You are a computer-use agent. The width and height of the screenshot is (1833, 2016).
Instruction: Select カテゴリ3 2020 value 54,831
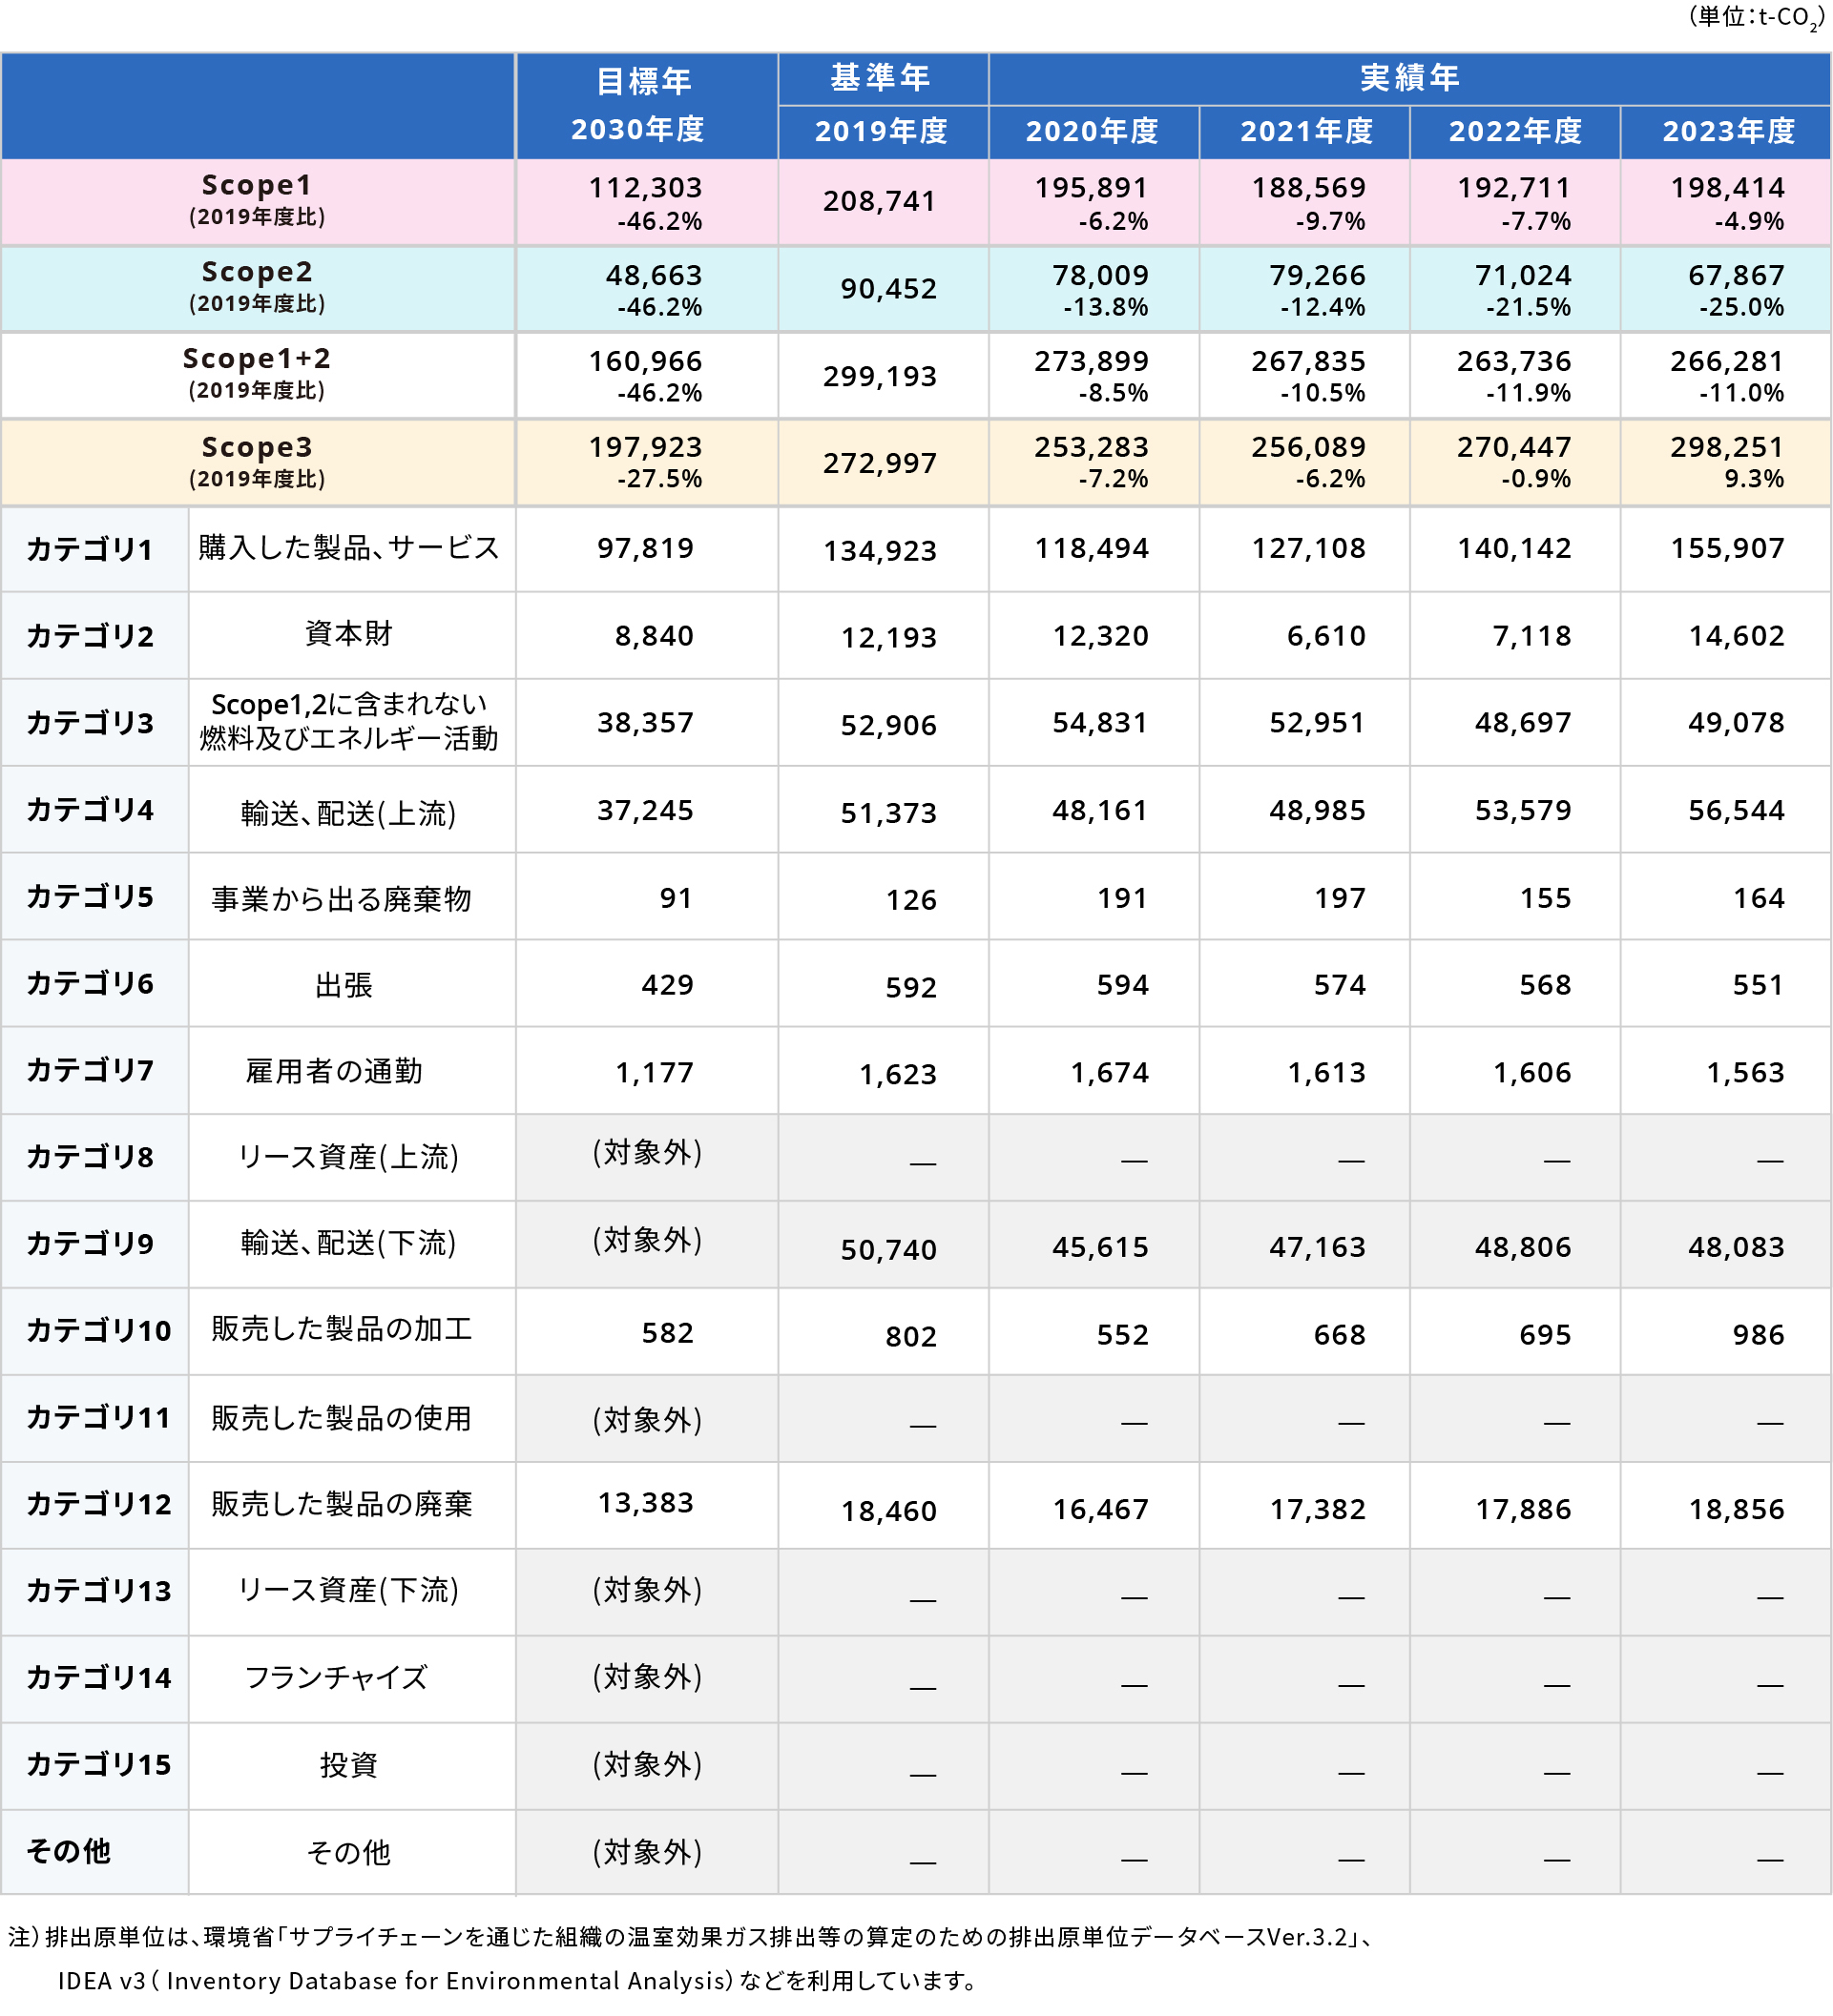pos(1099,724)
